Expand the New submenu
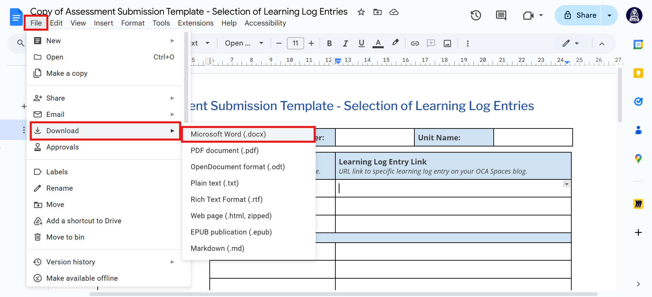This screenshot has width=652, height=297. [105, 41]
